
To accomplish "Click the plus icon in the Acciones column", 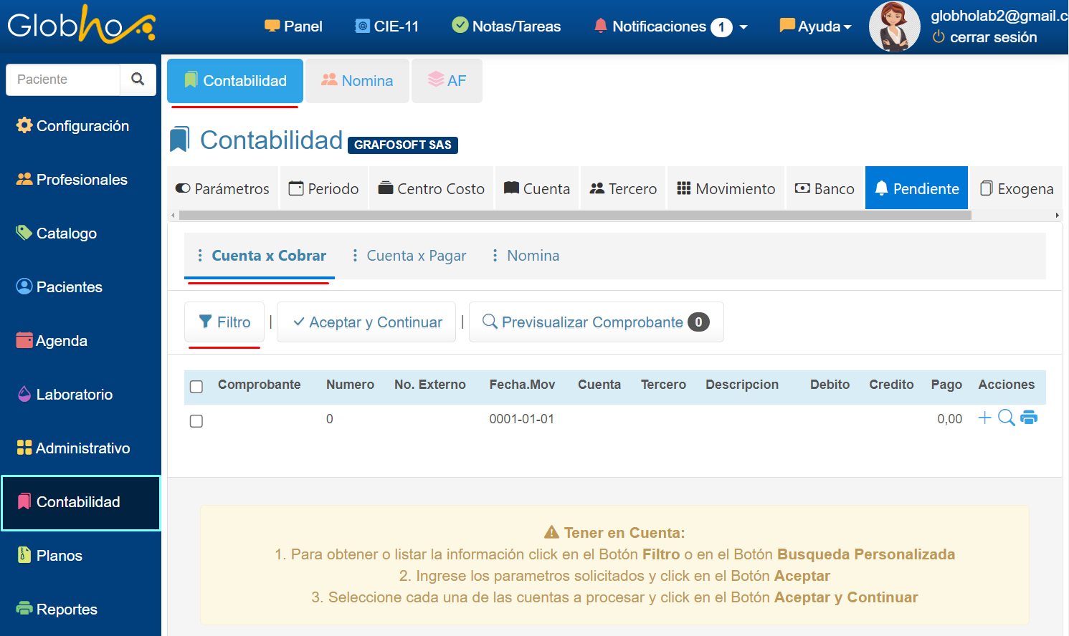I will pos(984,418).
